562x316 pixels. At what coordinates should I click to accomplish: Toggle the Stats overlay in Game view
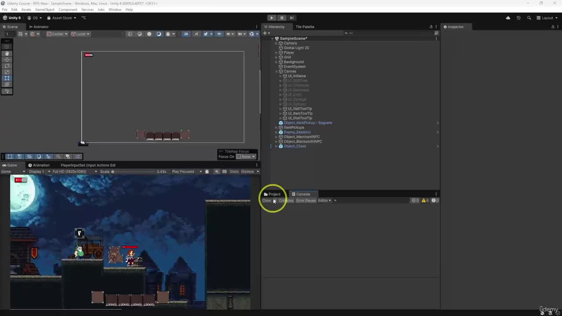pyautogui.click(x=234, y=172)
